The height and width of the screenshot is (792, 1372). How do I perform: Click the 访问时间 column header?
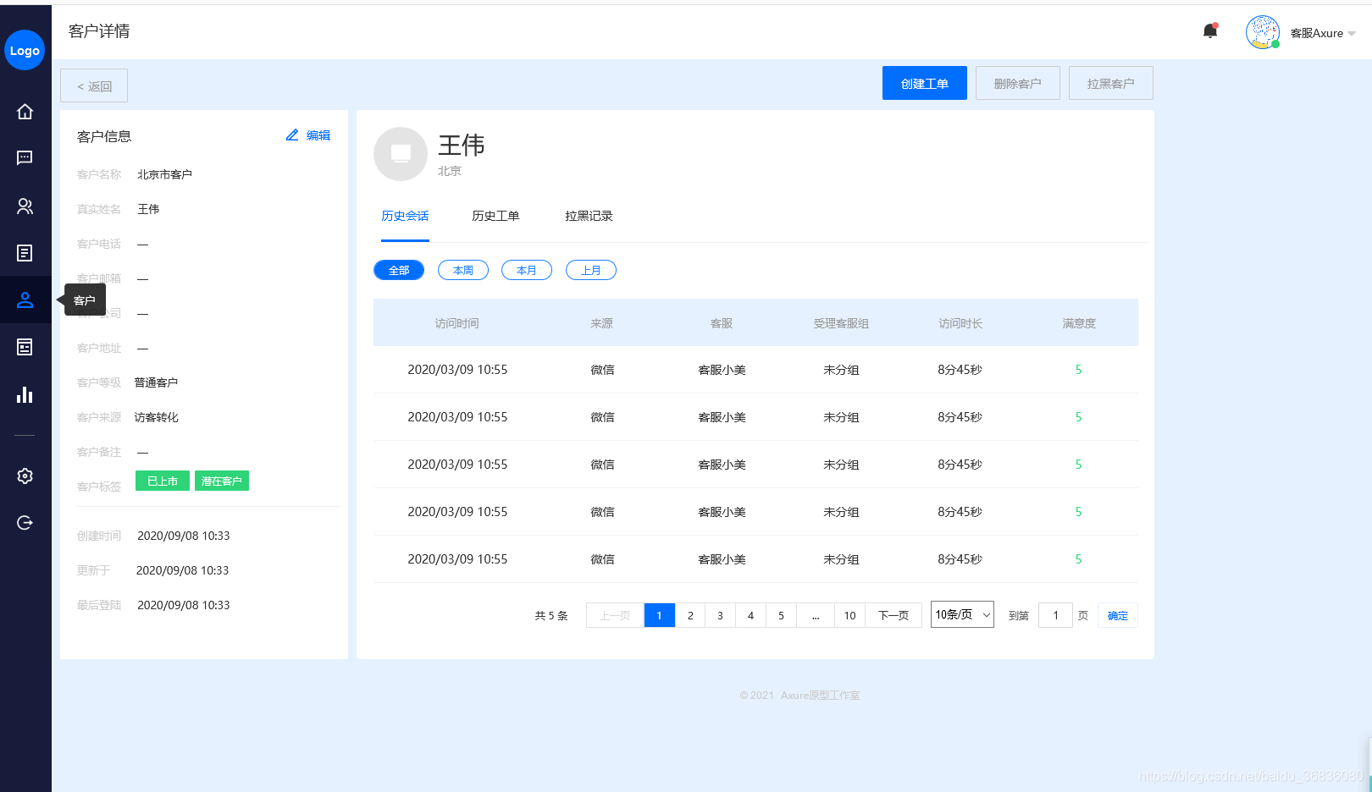point(457,323)
